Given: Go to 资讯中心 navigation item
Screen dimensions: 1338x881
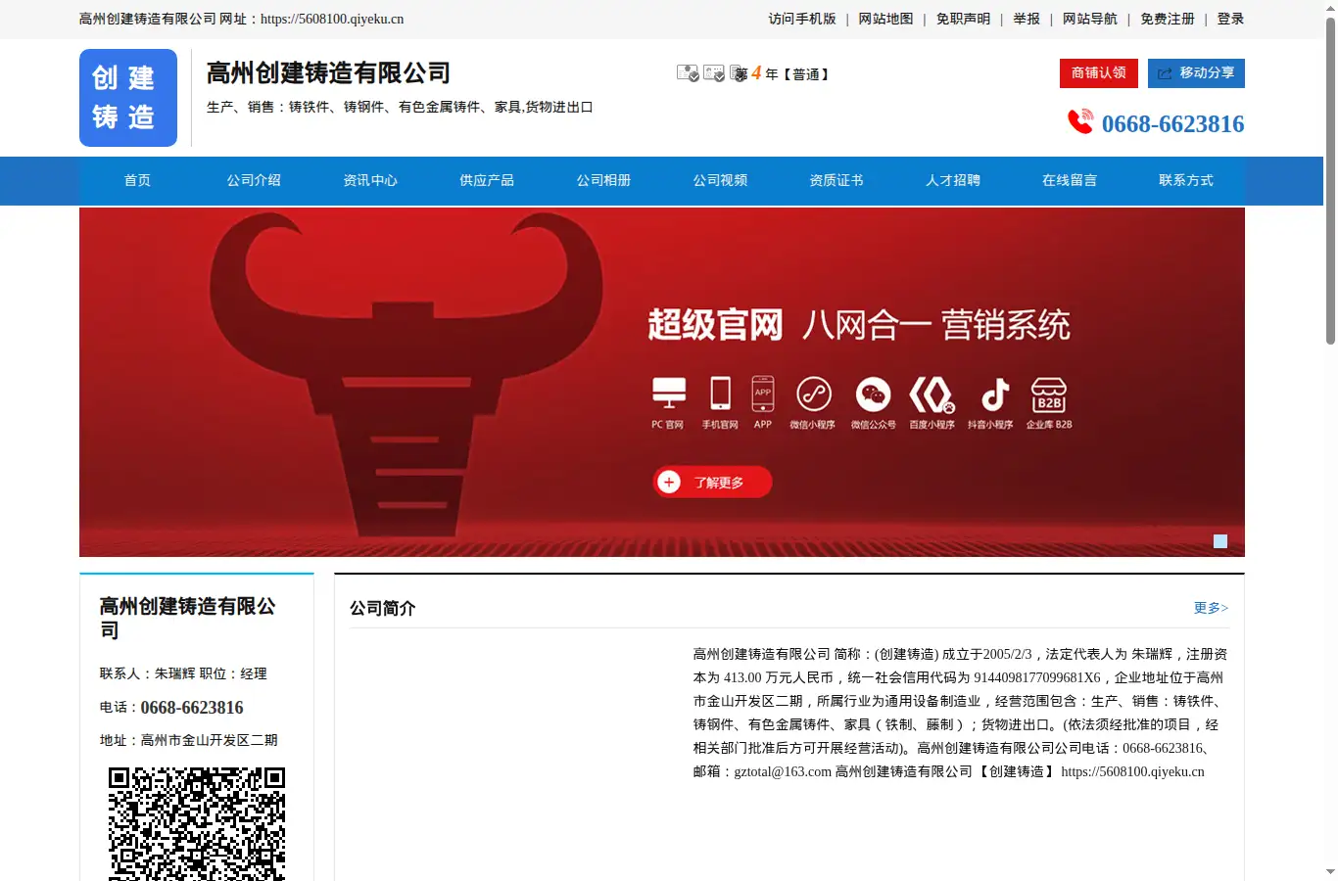Looking at the screenshot, I should (370, 180).
